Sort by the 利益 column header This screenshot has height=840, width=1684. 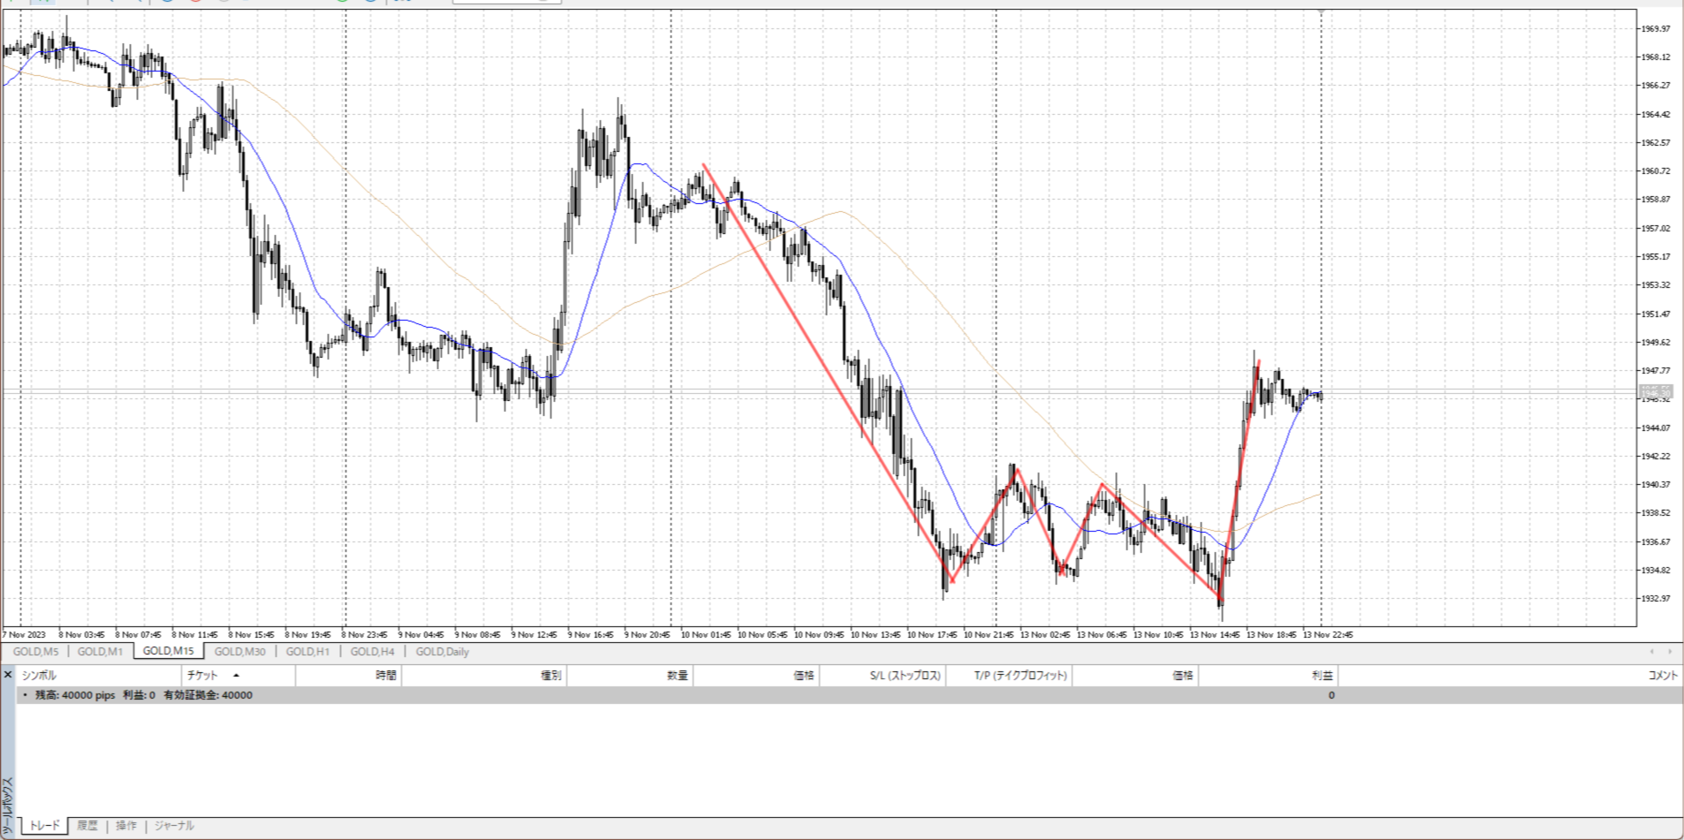pyautogui.click(x=1322, y=676)
